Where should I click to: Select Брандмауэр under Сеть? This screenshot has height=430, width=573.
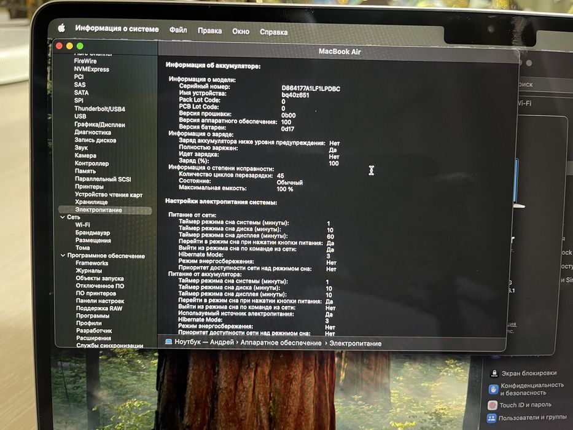pyautogui.click(x=93, y=233)
